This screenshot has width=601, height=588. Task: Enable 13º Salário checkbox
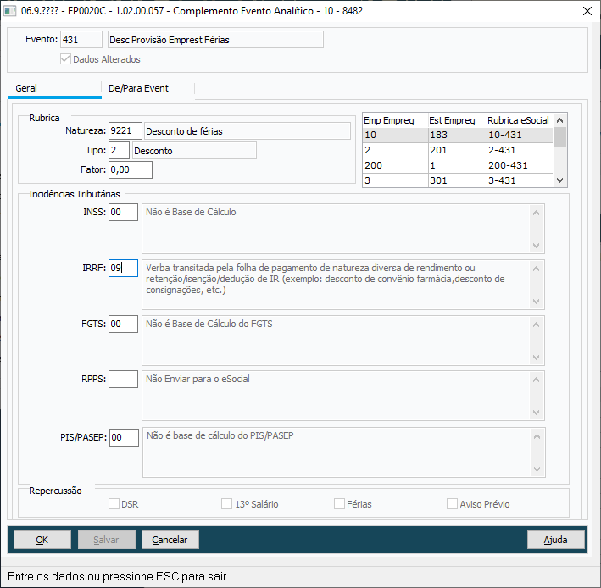point(226,504)
